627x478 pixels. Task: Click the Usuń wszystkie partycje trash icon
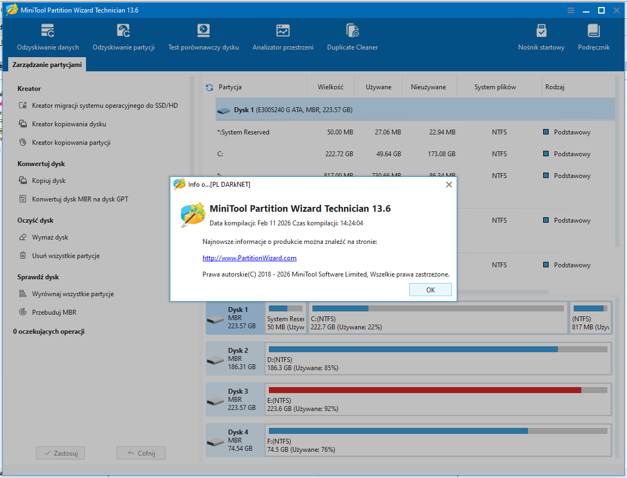pyautogui.click(x=23, y=255)
